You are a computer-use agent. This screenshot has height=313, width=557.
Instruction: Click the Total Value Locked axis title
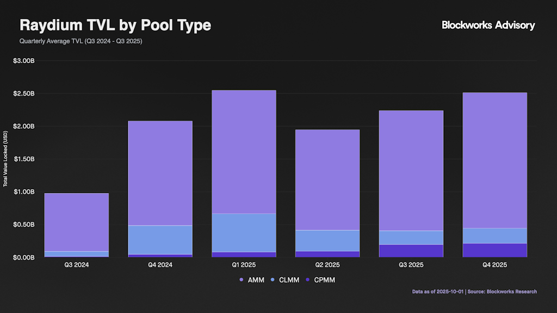point(5,159)
